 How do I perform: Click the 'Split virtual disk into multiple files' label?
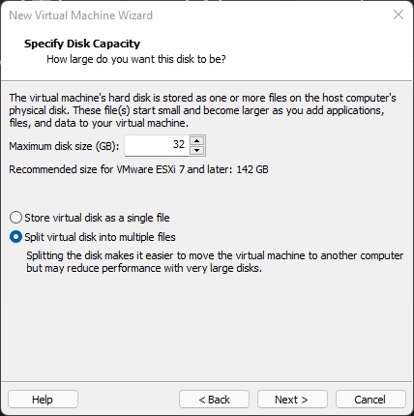[100, 237]
